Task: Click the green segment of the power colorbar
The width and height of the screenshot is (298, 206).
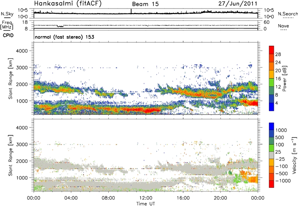Action: [272, 83]
